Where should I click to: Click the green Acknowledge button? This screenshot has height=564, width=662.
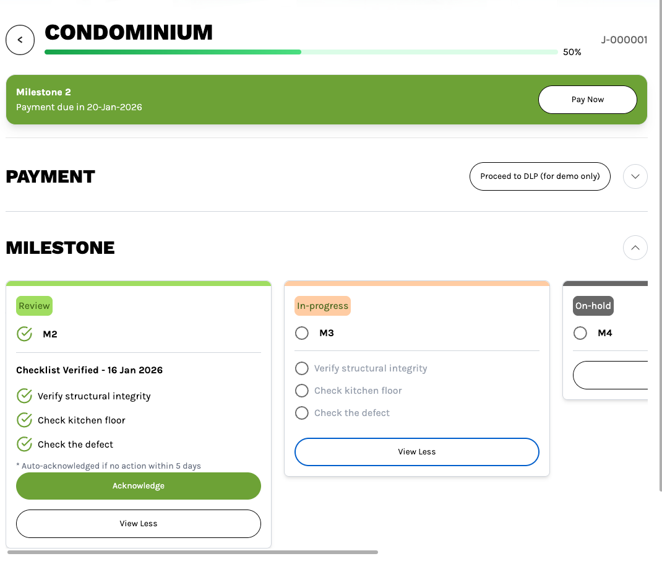[x=139, y=486]
